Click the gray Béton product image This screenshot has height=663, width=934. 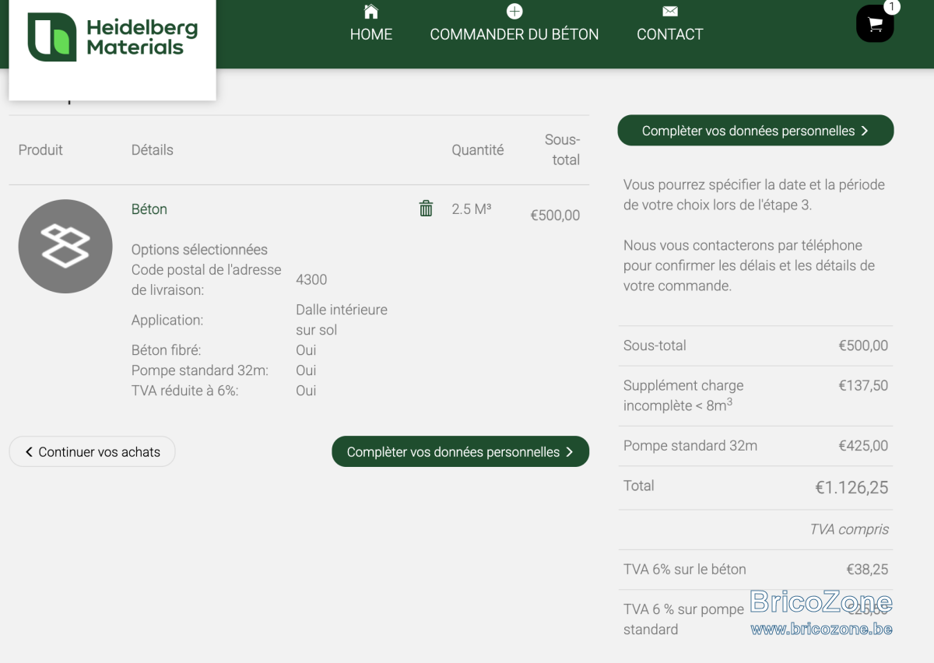coord(65,247)
